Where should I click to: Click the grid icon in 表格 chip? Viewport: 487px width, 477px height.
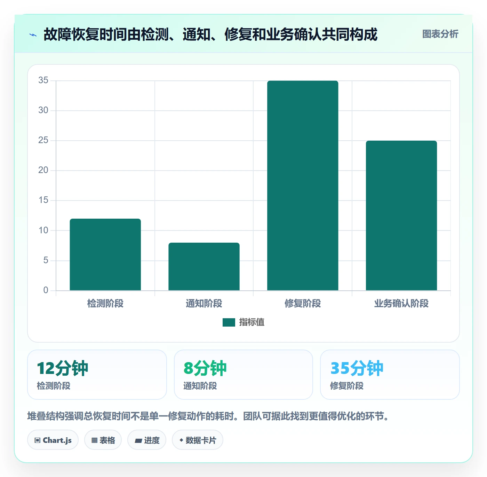tap(94, 440)
